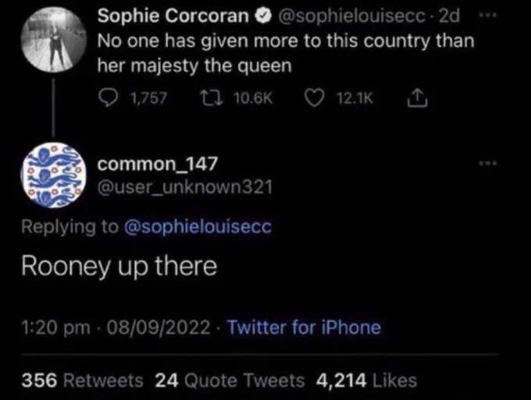Viewport: 531px width, 400px height.
Task: Retweet Sophie Corcoran's tweet
Action: [x=211, y=98]
